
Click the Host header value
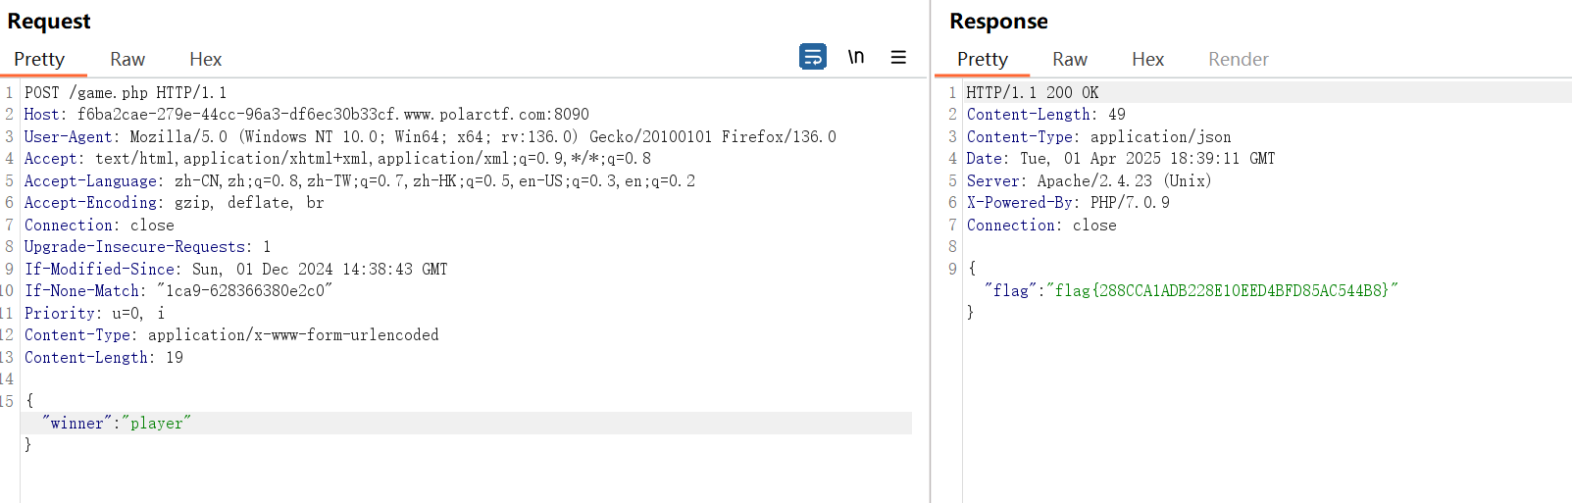coord(333,115)
